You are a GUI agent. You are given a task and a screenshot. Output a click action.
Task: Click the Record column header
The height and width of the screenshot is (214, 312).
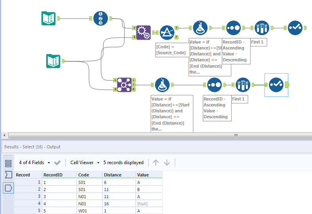[28, 175]
